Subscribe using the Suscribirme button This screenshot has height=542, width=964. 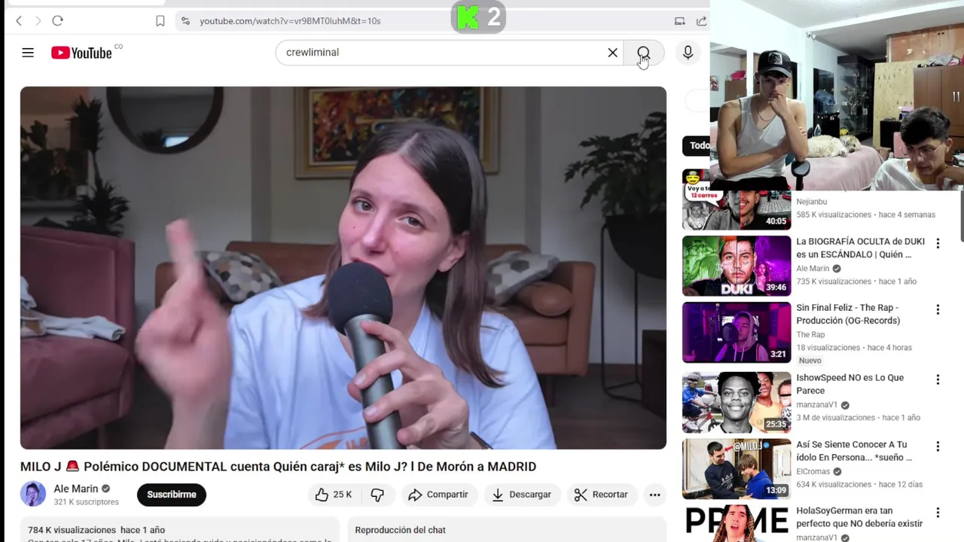tap(172, 495)
